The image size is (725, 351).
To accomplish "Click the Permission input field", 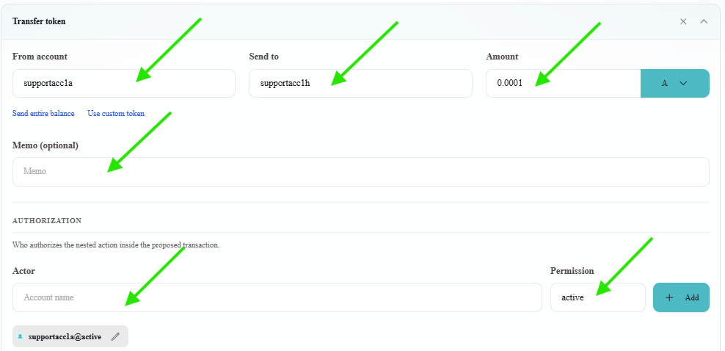I will coord(598,297).
